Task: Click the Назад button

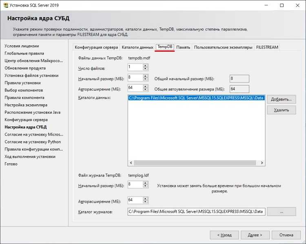Action: 224,235
